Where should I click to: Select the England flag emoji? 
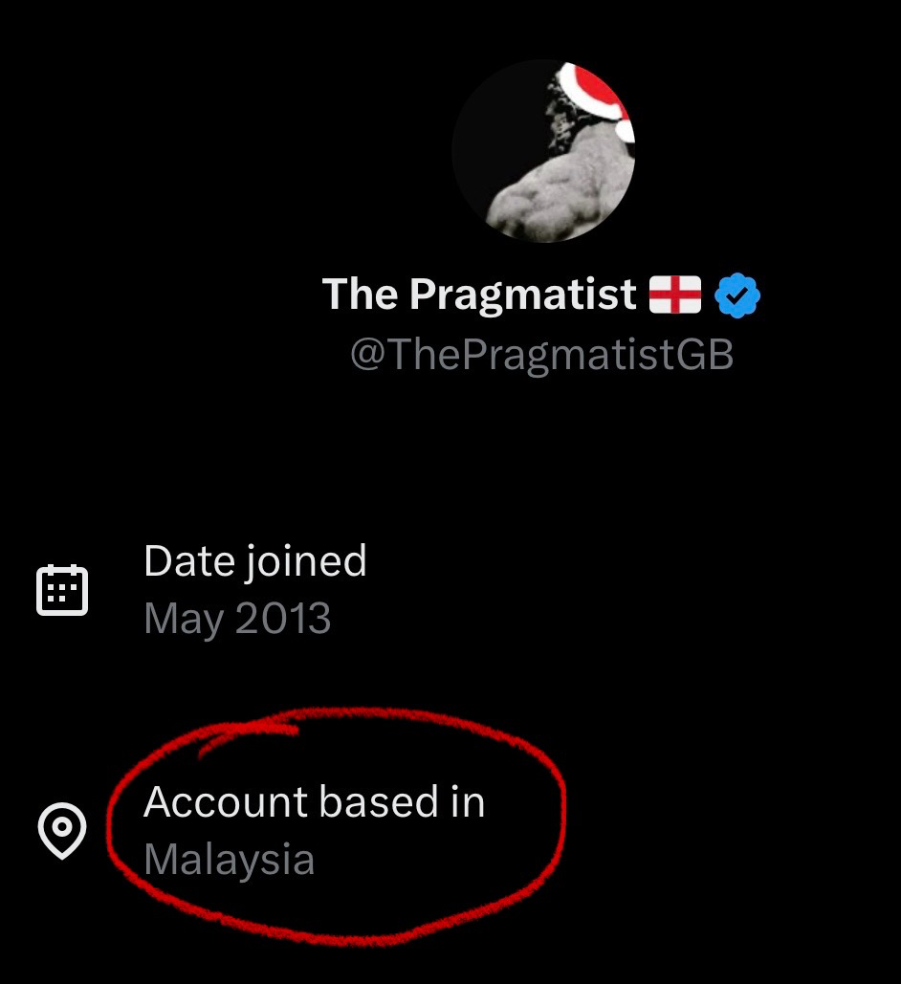coord(675,295)
